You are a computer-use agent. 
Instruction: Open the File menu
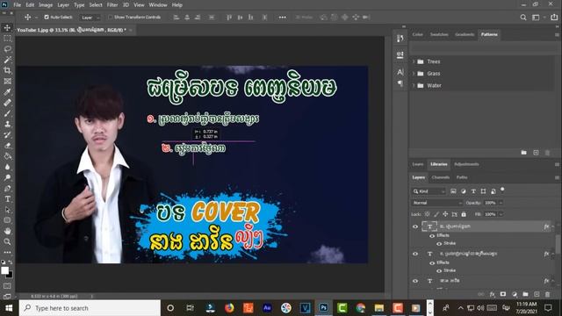18,5
